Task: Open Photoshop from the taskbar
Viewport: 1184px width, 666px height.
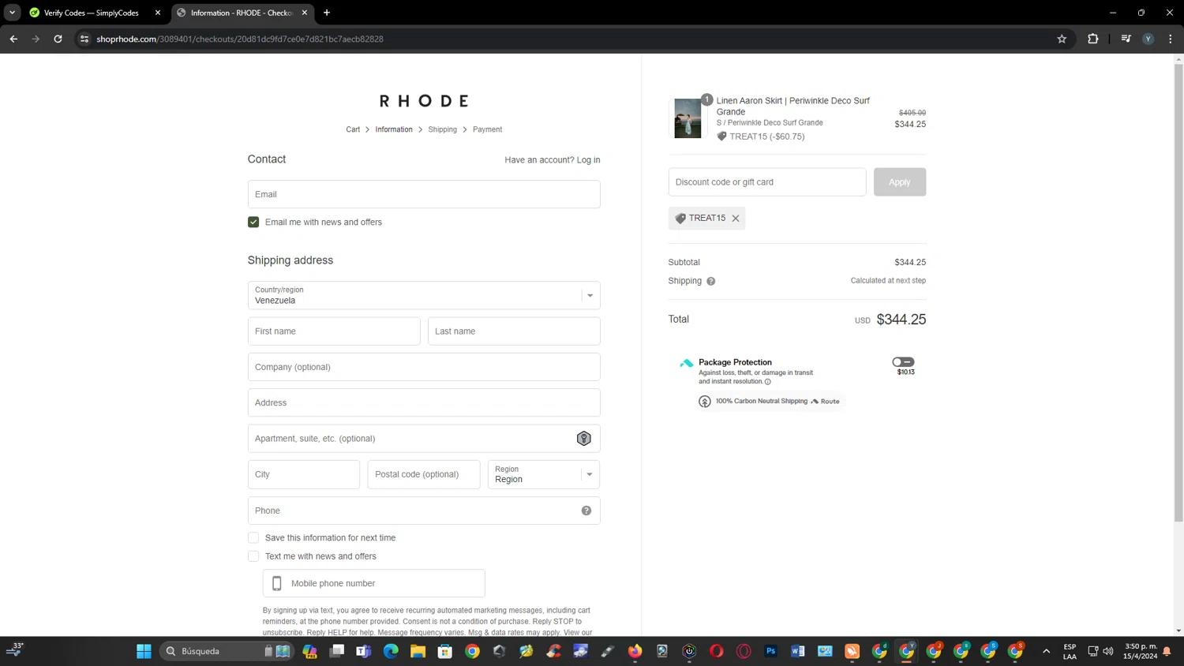Action: click(771, 651)
